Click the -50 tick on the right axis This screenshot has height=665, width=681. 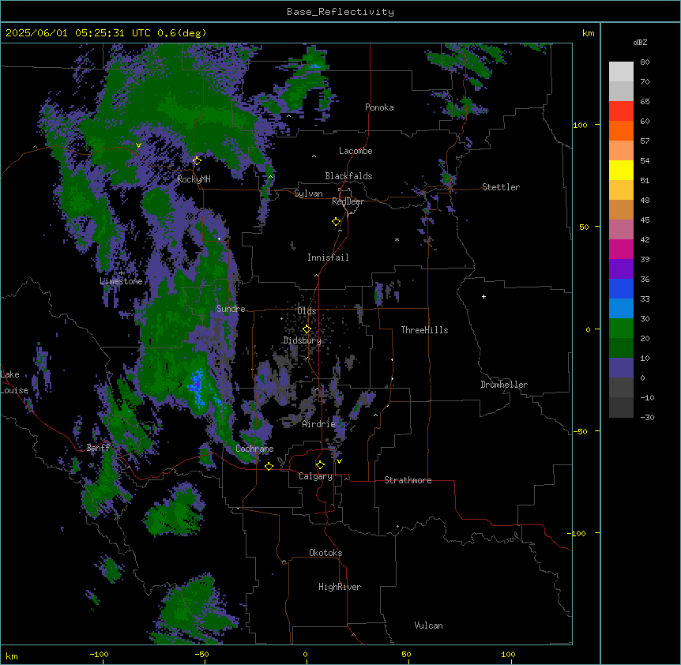(580, 431)
